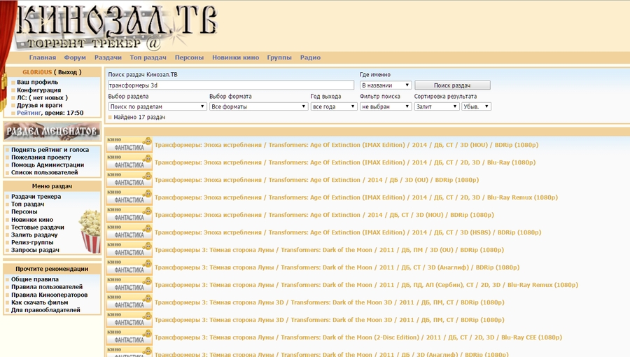Select Радио in the top navigation
The width and height of the screenshot is (630, 357).
coord(310,57)
